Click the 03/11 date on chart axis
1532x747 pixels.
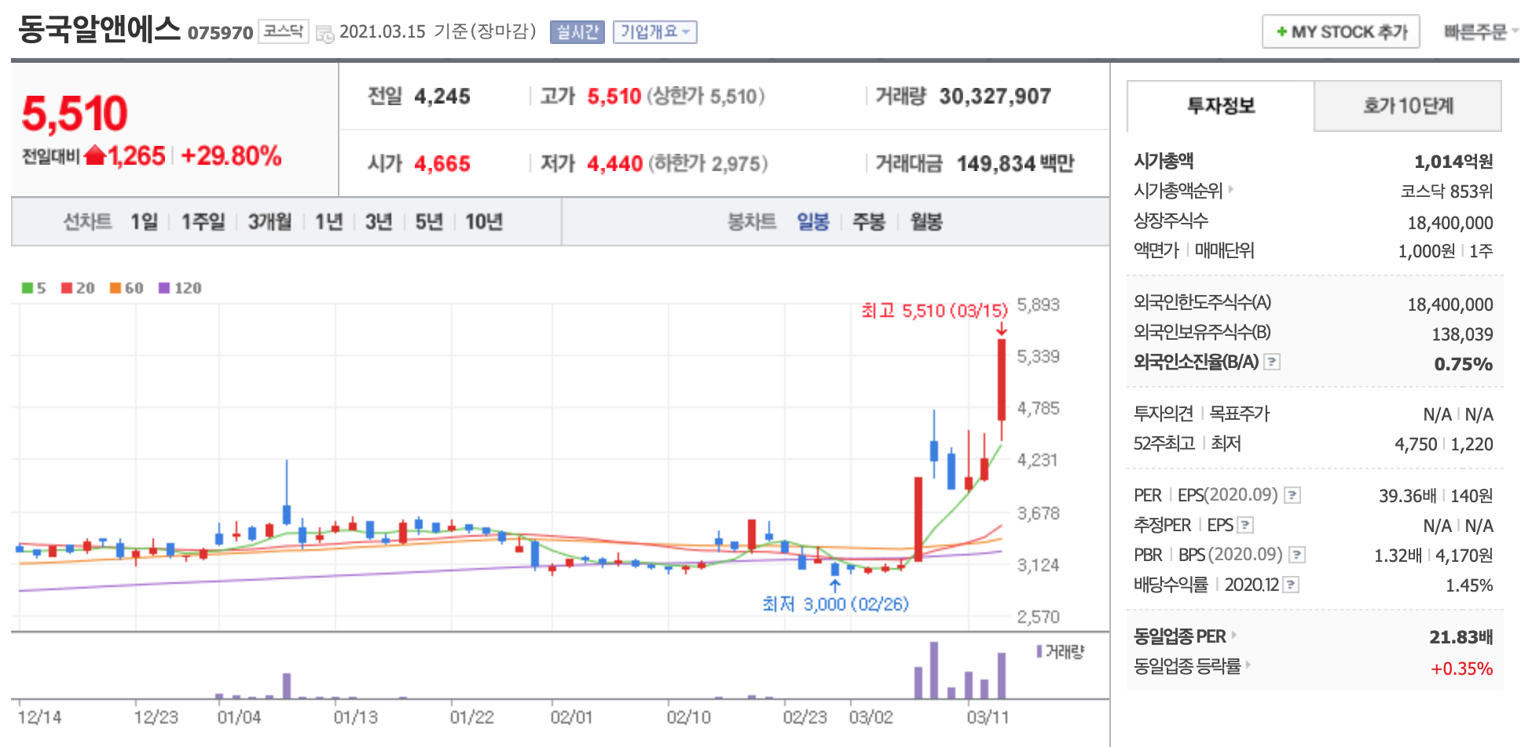coord(988,717)
